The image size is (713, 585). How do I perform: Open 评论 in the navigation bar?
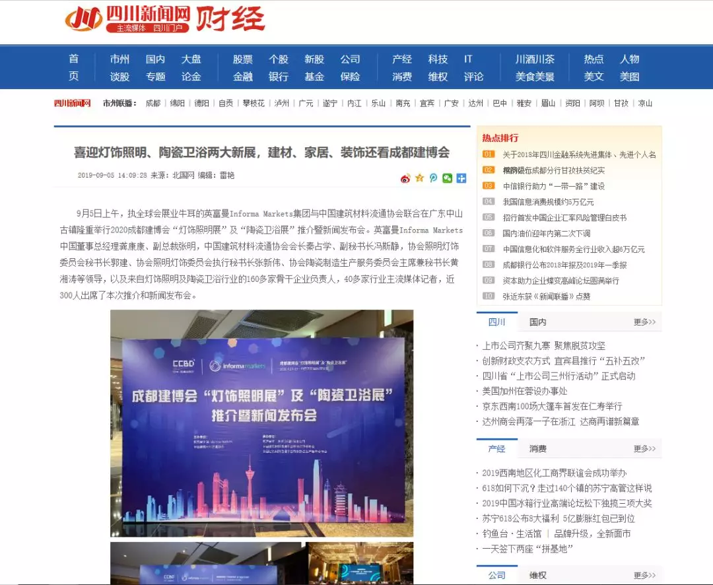pyautogui.click(x=473, y=77)
